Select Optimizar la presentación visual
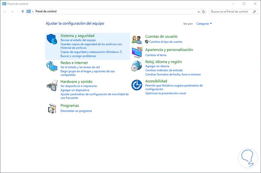Image resolution: width=261 pixels, height=173 pixels. 166,93
